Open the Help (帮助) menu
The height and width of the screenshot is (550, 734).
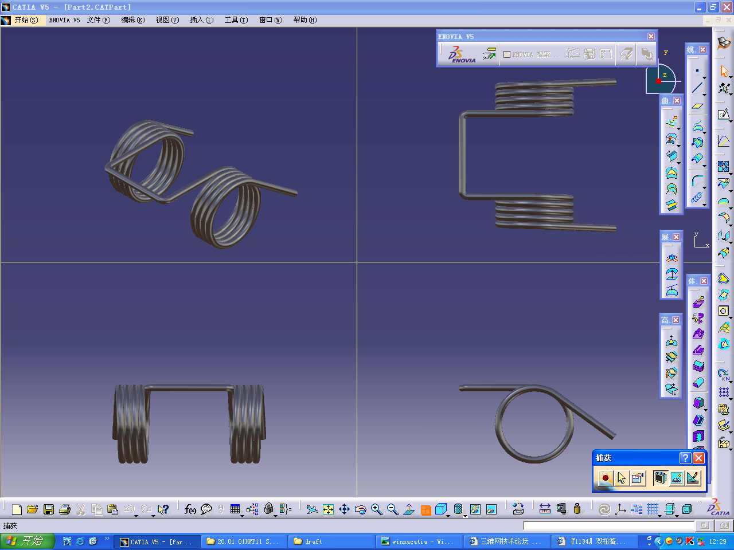tap(305, 20)
